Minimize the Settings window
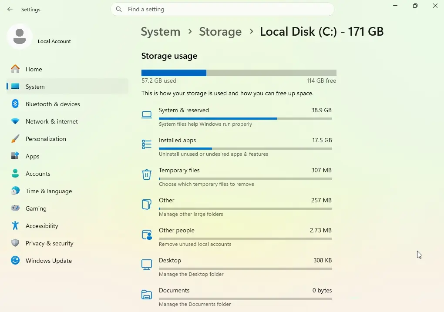The width and height of the screenshot is (444, 312). [395, 6]
